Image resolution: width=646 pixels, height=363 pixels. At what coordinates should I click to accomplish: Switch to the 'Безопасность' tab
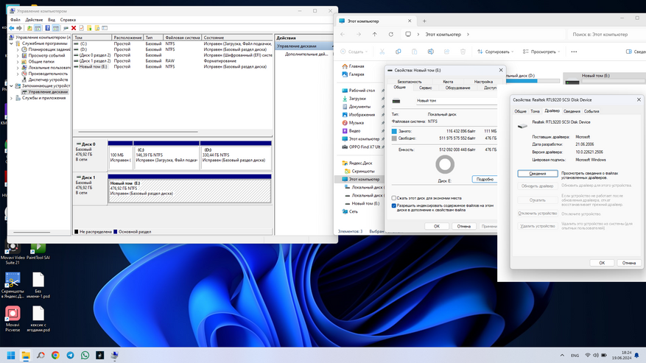tap(410, 82)
